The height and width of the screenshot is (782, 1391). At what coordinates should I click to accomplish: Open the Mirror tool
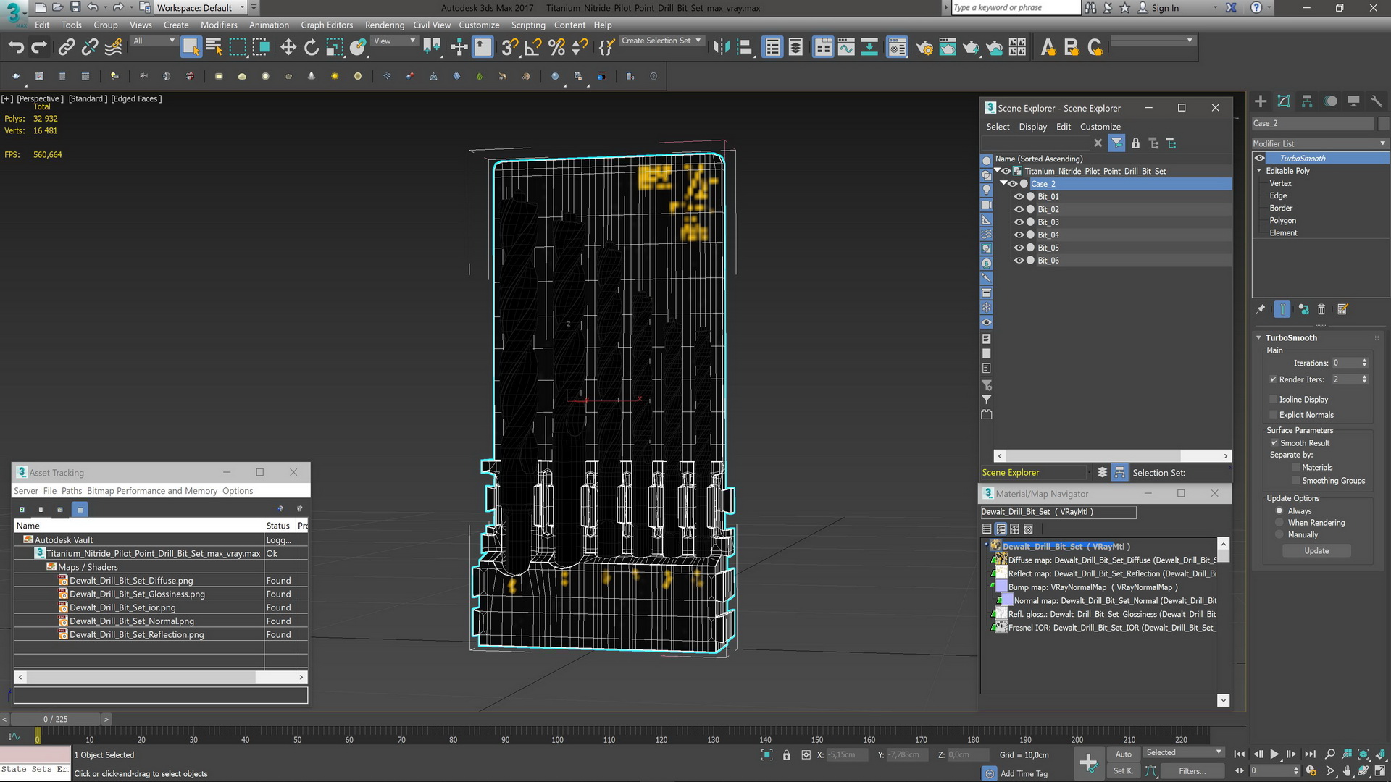click(x=721, y=48)
